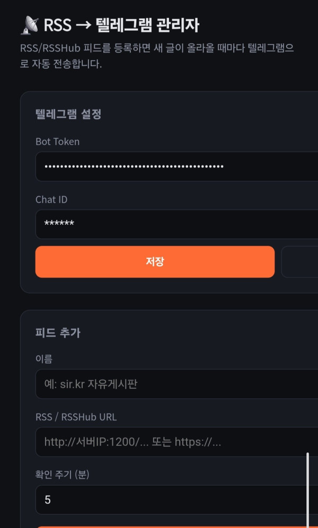Select the '피드 추가' section heading

[x=58, y=333]
